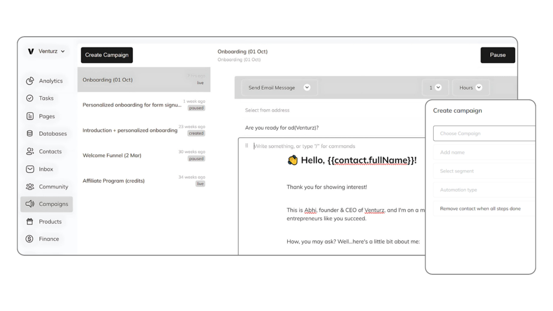Click the '34 weeks ago' timestamp
This screenshot has width=553, height=311.
click(x=192, y=177)
